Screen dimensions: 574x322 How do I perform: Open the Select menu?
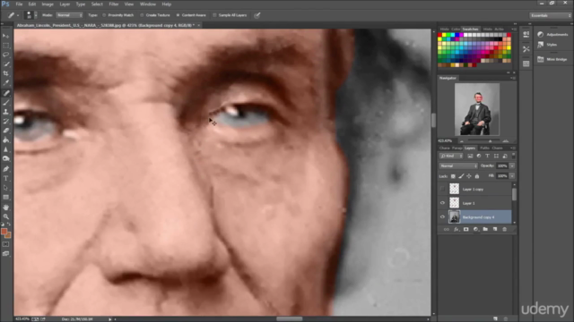[x=97, y=4]
